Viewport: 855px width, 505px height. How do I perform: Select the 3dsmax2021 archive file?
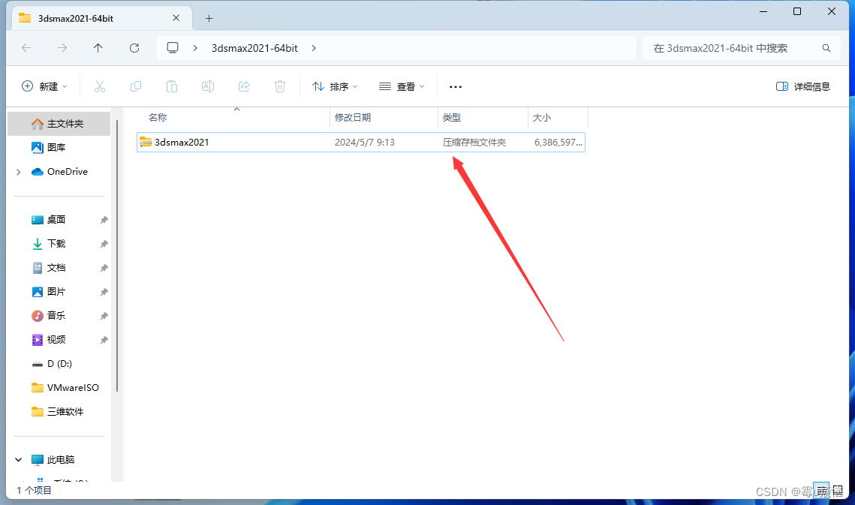point(361,143)
